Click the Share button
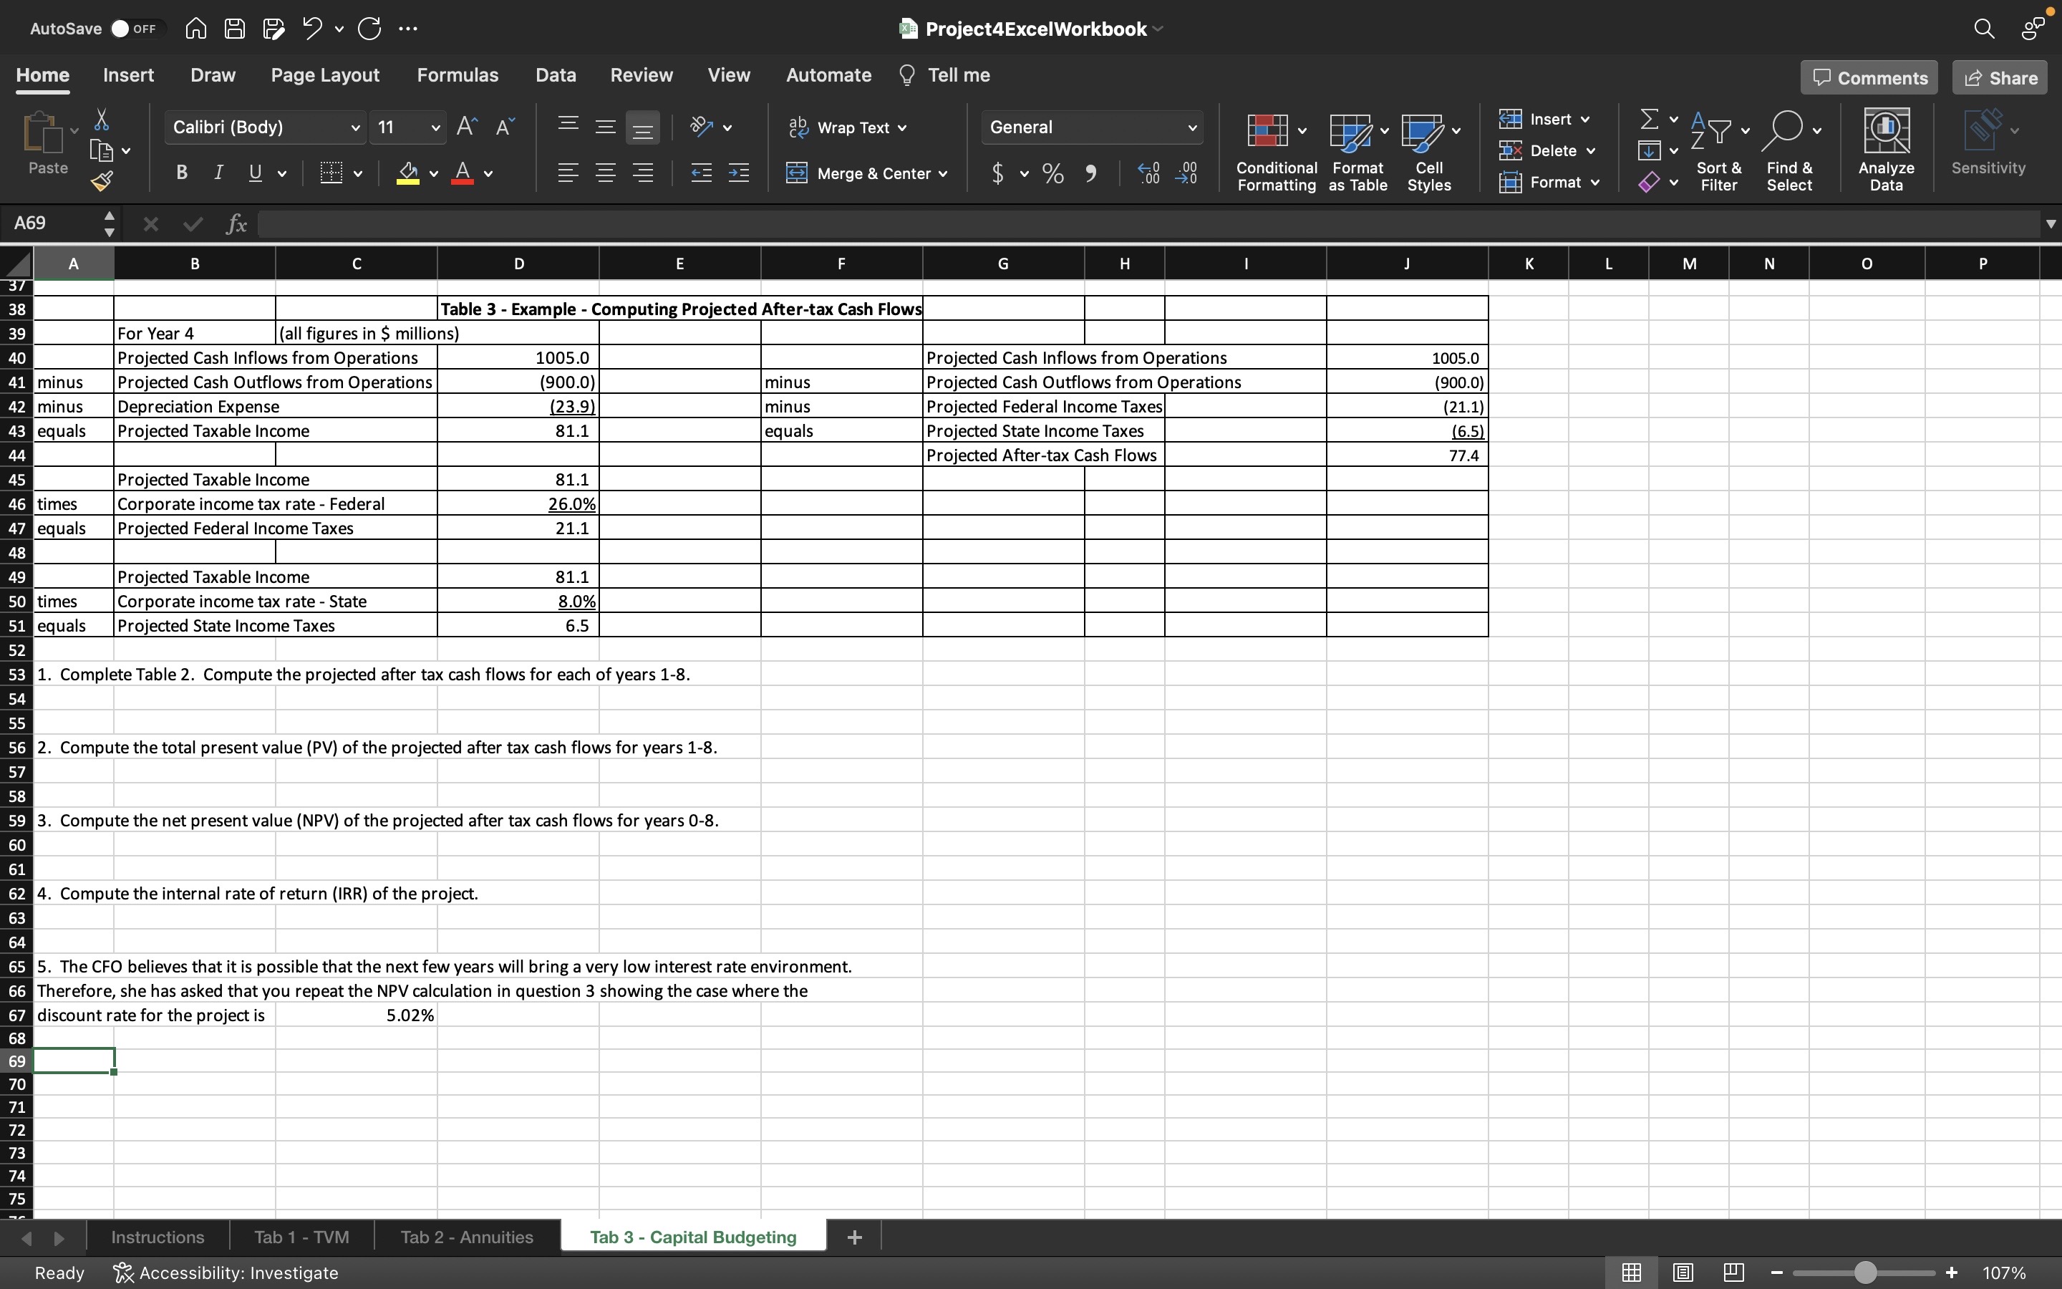2062x1289 pixels. 2000,77
